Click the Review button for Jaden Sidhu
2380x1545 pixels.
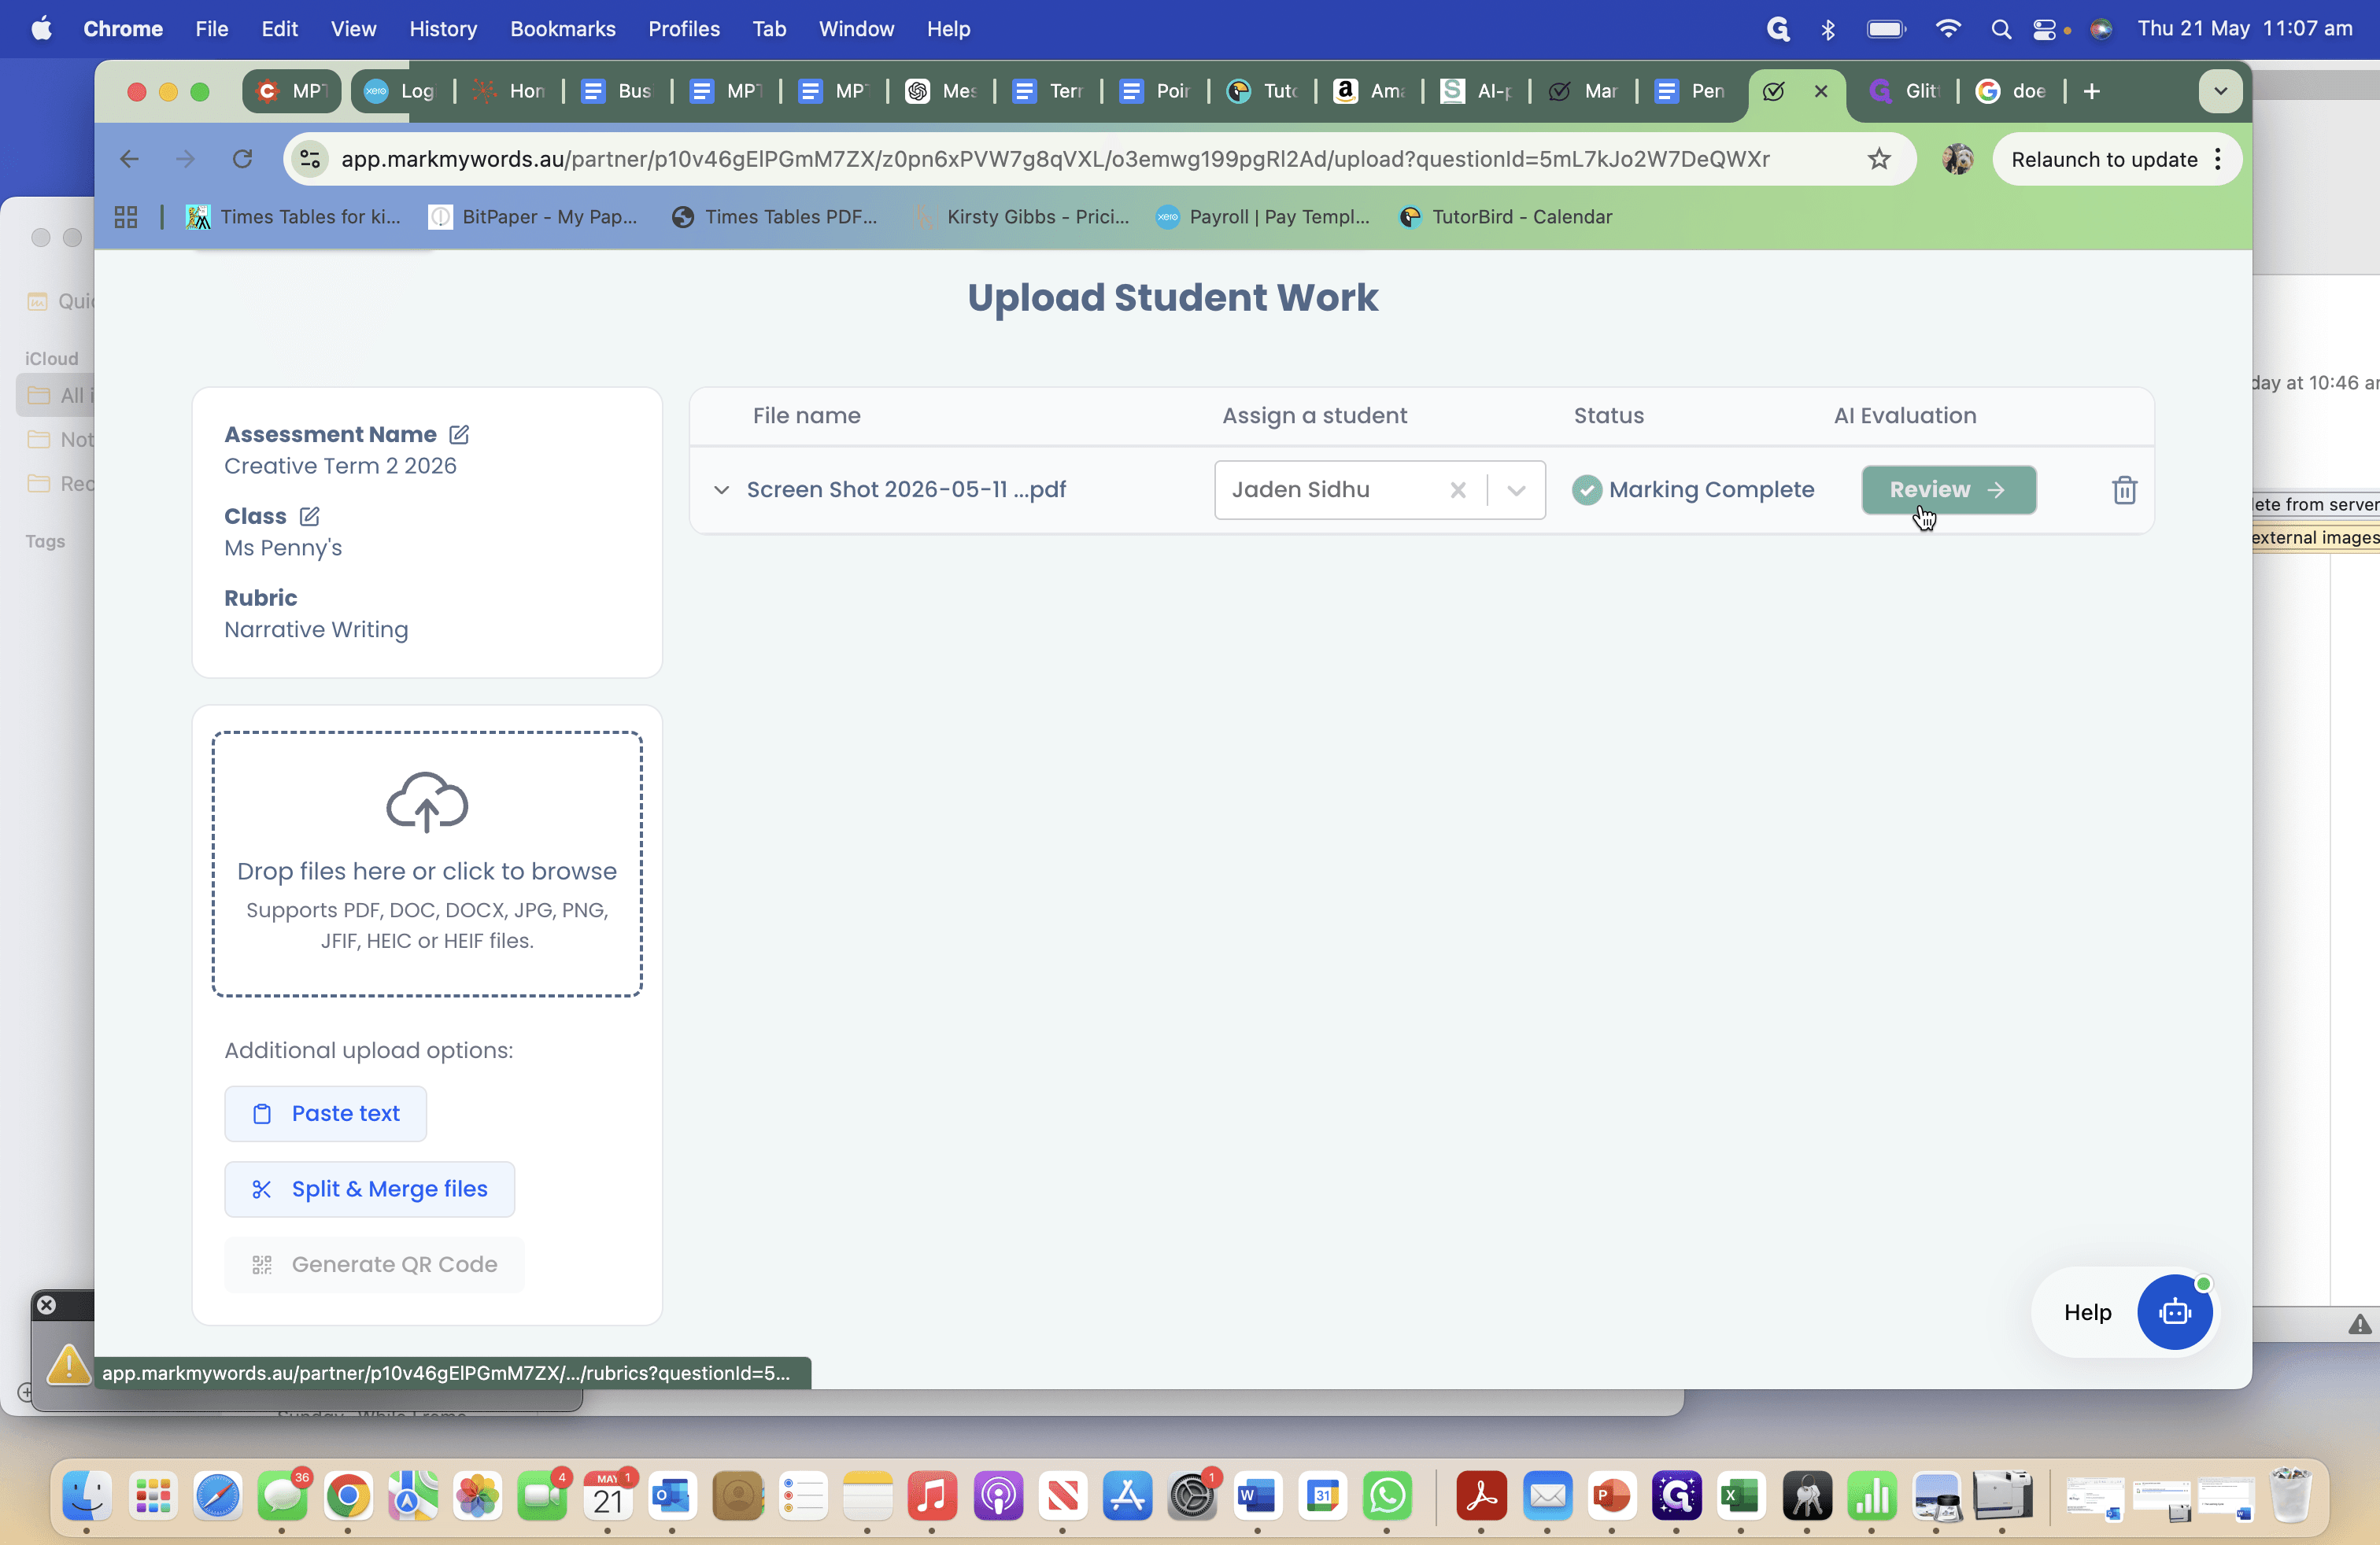1948,489
